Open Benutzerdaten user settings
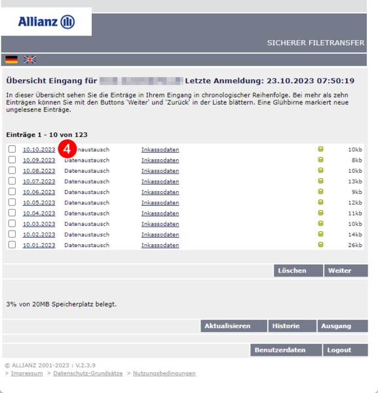The image size is (378, 393). click(x=286, y=350)
